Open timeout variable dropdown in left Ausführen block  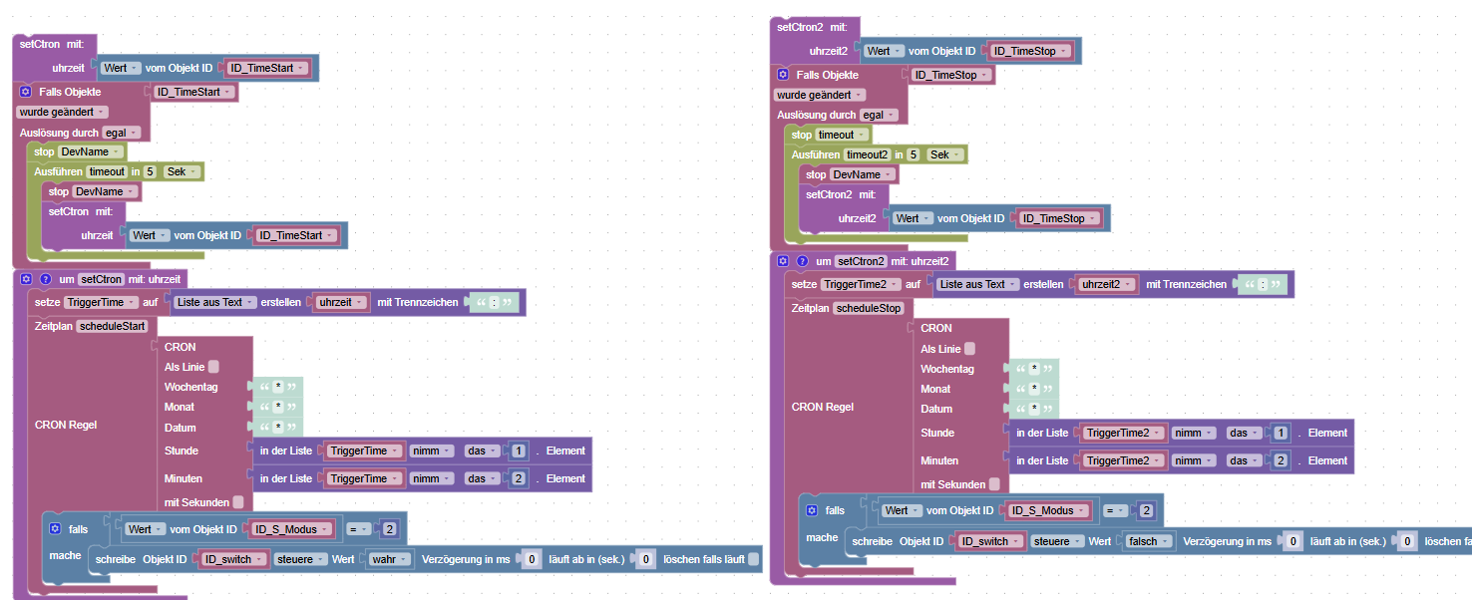(x=108, y=171)
